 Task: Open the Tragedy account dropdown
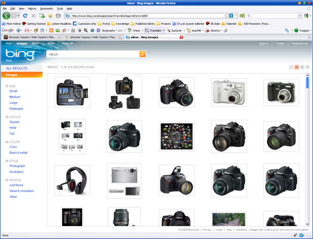tap(303, 30)
